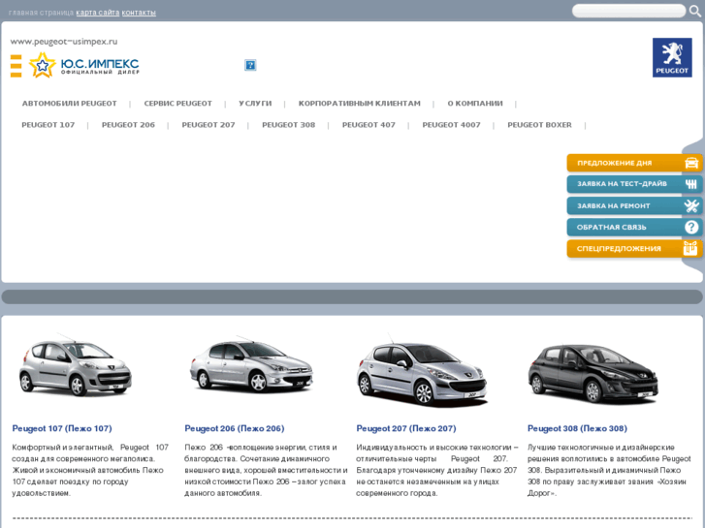Viewport: 705px width, 528px height.
Task: Select Peugeot 407 in submenu
Action: pos(369,125)
